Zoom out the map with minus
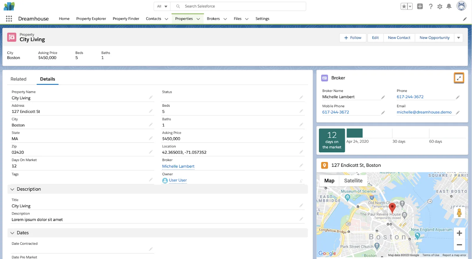472x259 pixels. point(459,245)
